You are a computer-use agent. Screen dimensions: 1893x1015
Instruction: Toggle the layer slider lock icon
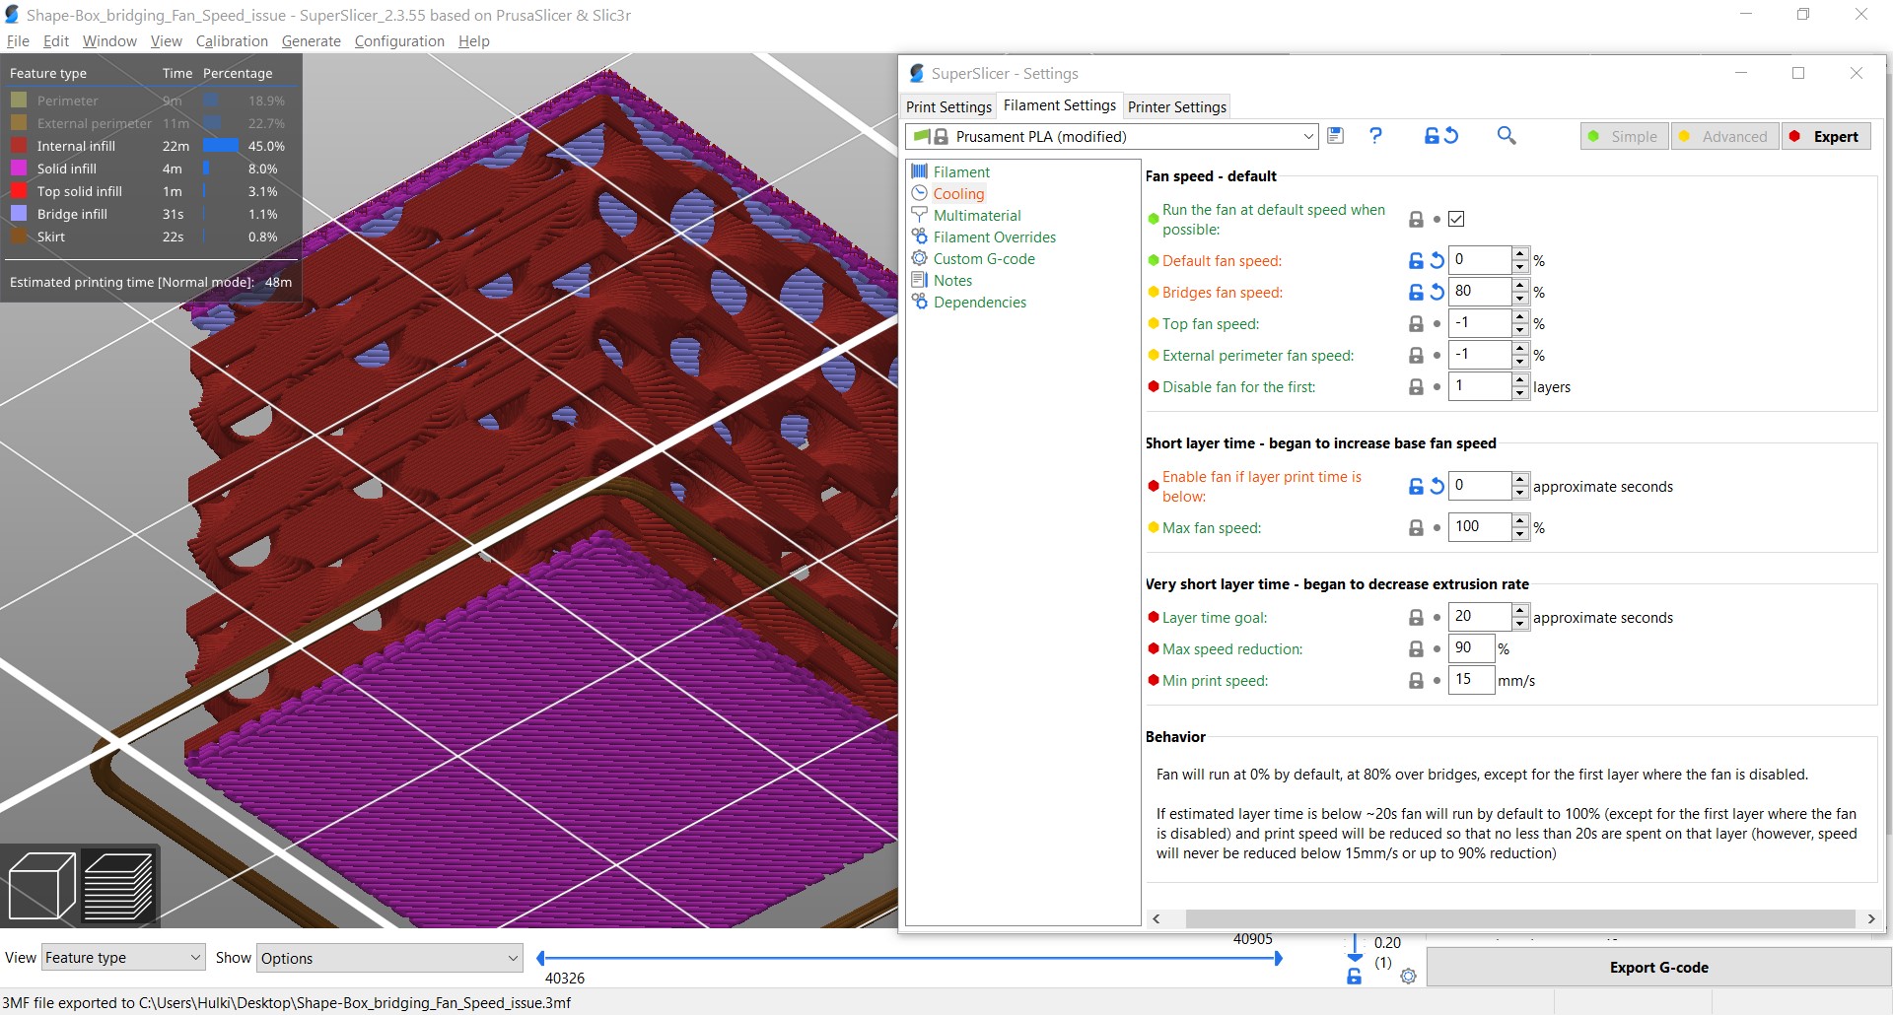coord(1354,977)
